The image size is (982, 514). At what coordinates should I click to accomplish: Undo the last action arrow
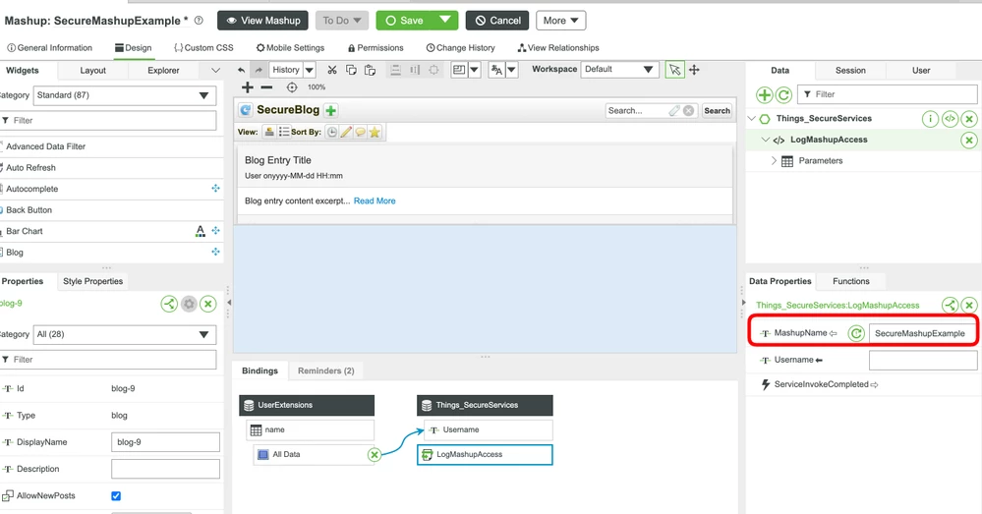241,70
